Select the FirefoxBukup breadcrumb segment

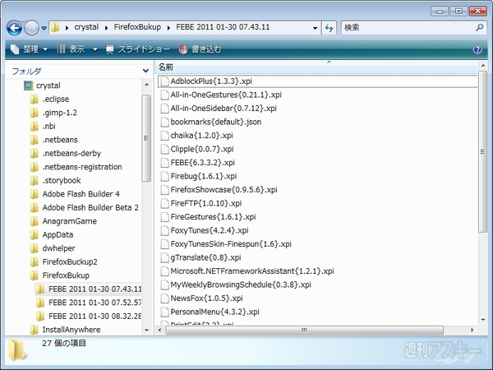coord(137,27)
